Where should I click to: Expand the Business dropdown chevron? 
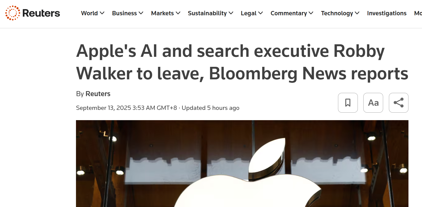point(141,13)
